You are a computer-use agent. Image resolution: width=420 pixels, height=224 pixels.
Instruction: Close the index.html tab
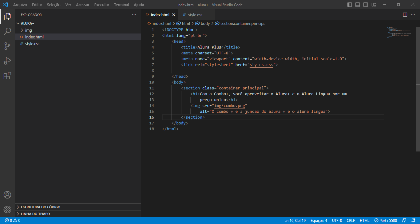point(174,15)
